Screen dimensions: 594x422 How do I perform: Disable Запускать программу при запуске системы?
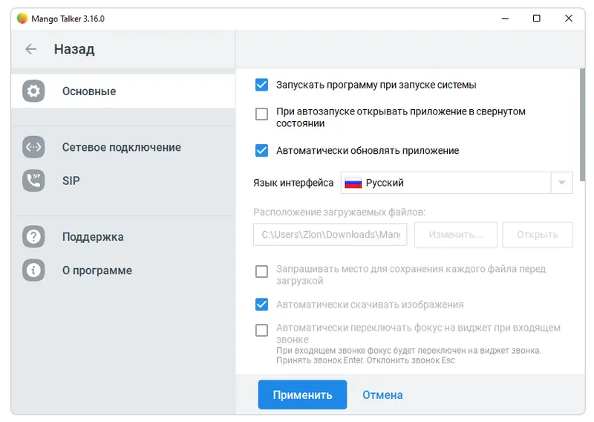point(261,85)
